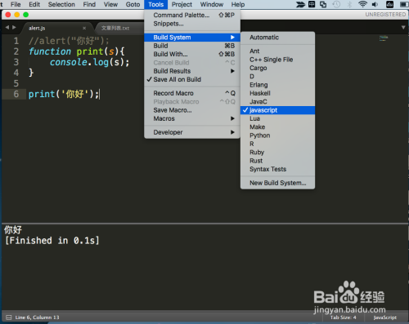Screen dimensions: 409x324
Task: Select C++ Single File build system
Action: click(277, 60)
